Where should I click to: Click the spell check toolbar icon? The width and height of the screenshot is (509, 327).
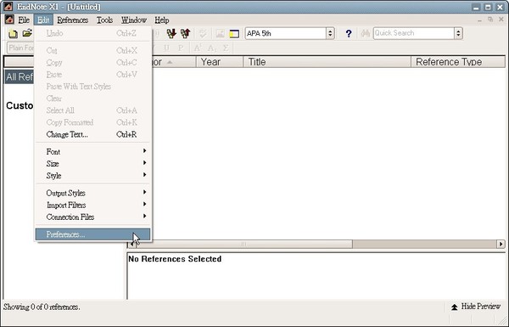point(203,33)
